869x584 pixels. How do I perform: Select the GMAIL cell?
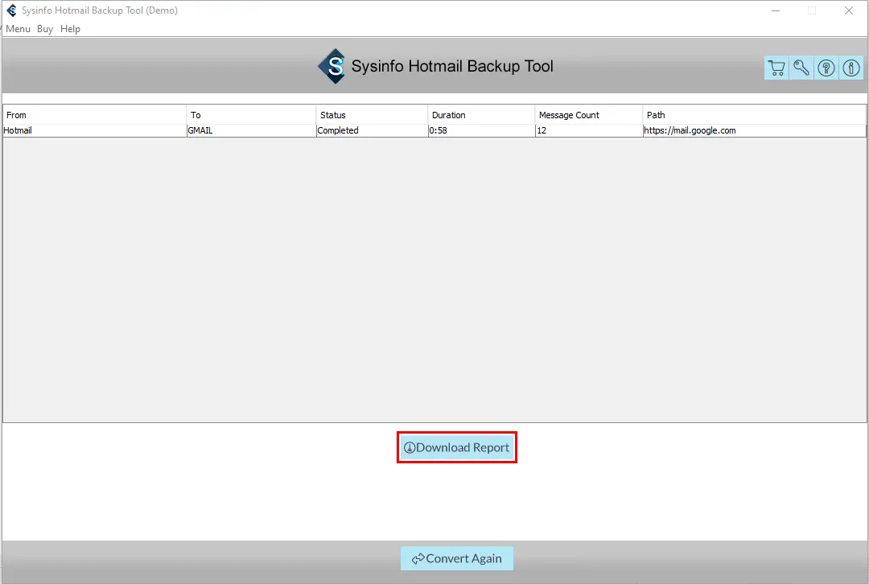click(252, 131)
